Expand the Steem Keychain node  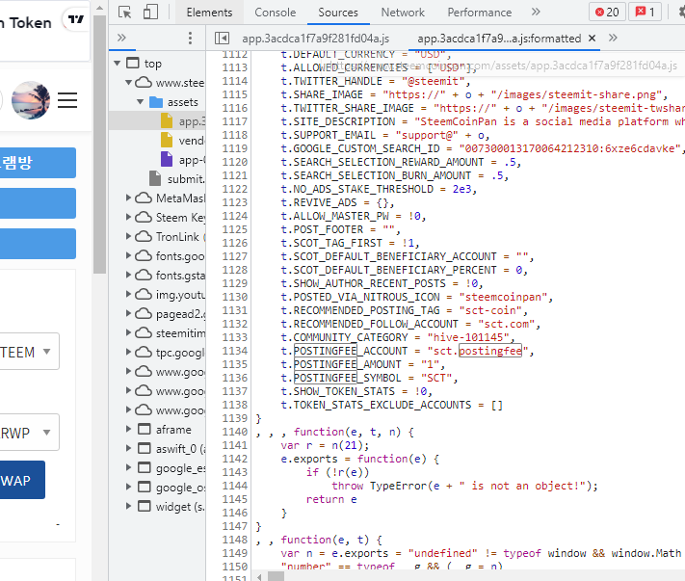pyautogui.click(x=128, y=217)
